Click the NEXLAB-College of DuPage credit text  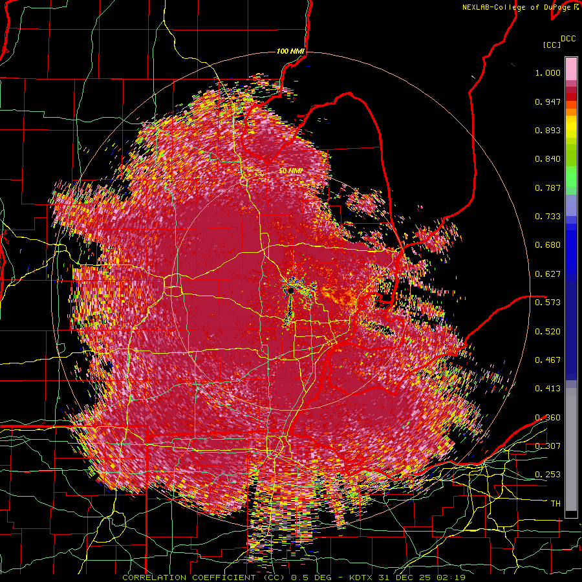[x=520, y=7]
